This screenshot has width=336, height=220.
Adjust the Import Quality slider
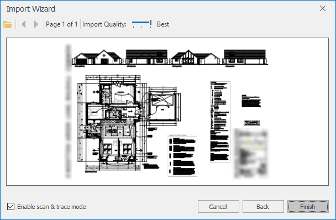point(142,24)
